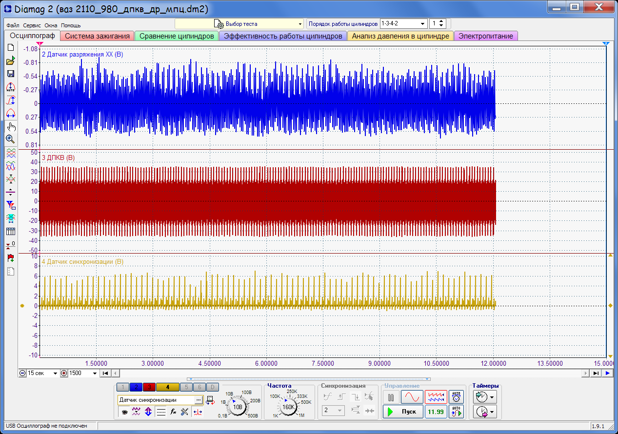Click the grid columns icon
Screen dimensions: 618x434
click(10, 232)
